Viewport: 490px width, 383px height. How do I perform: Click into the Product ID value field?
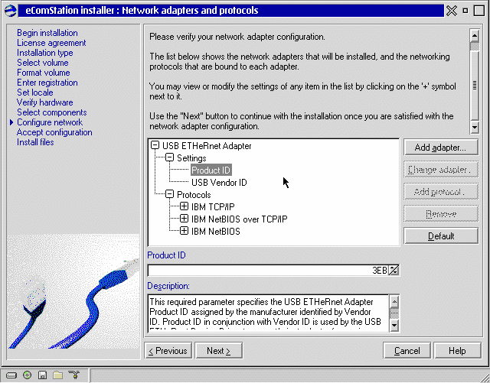[268, 270]
